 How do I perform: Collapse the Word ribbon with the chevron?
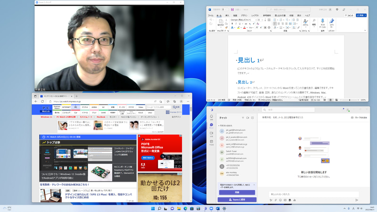(365, 31)
